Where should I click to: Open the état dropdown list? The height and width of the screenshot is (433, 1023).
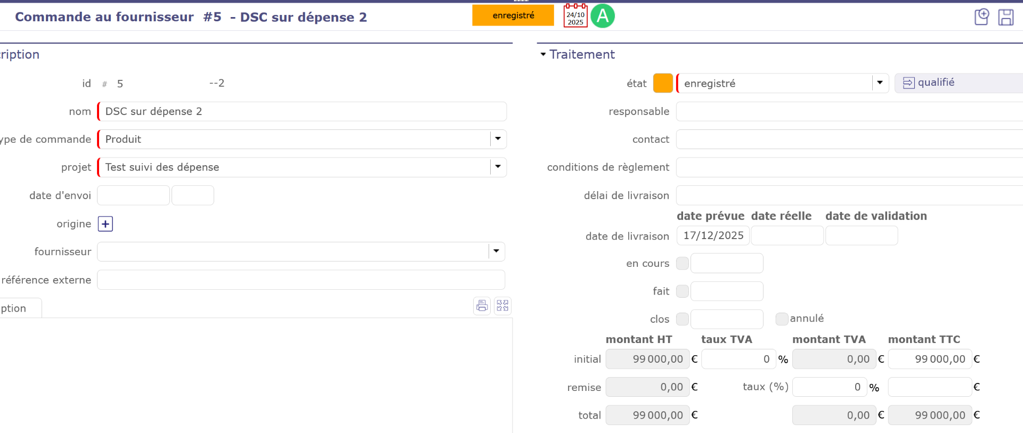(x=880, y=83)
